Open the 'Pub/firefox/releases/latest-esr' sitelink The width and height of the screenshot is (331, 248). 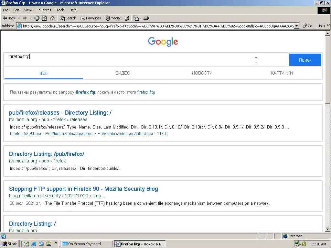tap(125, 133)
